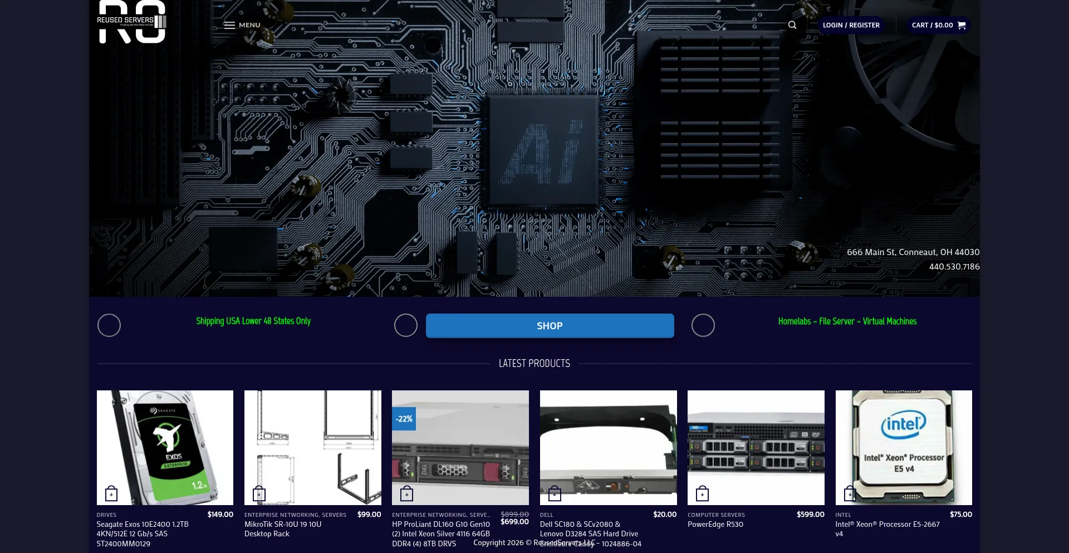Click the INTEL category label
This screenshot has width=1069, height=553.
point(843,515)
